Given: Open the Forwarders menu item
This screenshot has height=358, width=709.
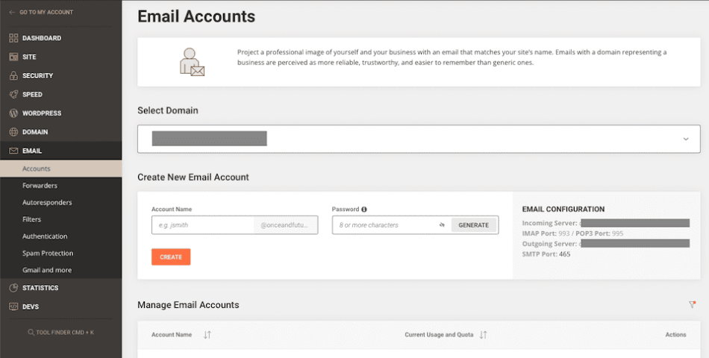Looking at the screenshot, I should point(40,186).
